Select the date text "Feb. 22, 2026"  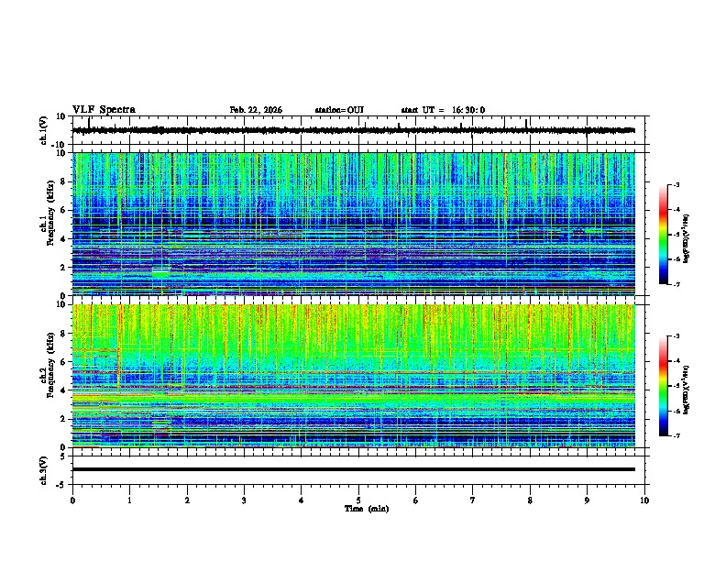(x=256, y=110)
